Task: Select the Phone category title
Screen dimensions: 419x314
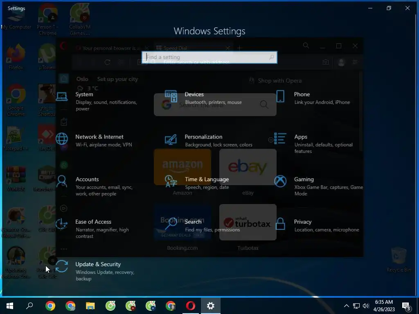Action: pyautogui.click(x=302, y=94)
